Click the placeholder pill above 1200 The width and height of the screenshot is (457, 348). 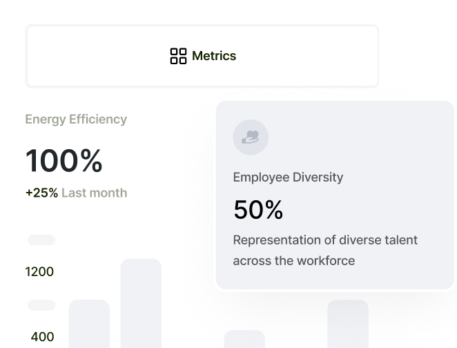point(41,240)
